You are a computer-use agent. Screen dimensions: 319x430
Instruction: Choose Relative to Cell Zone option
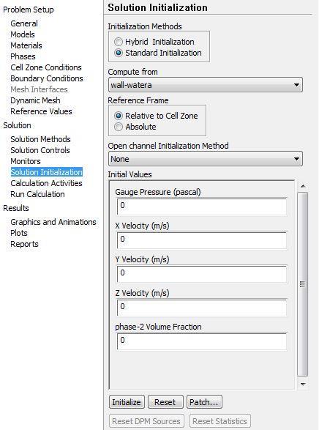[x=119, y=116]
